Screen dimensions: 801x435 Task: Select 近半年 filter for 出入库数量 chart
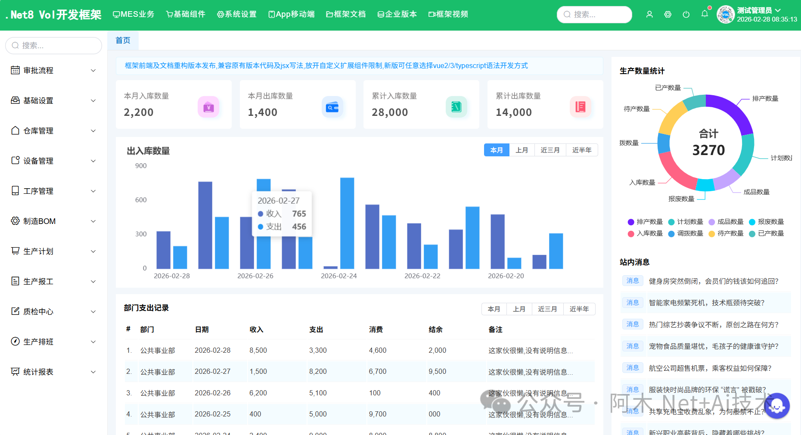[581, 150]
